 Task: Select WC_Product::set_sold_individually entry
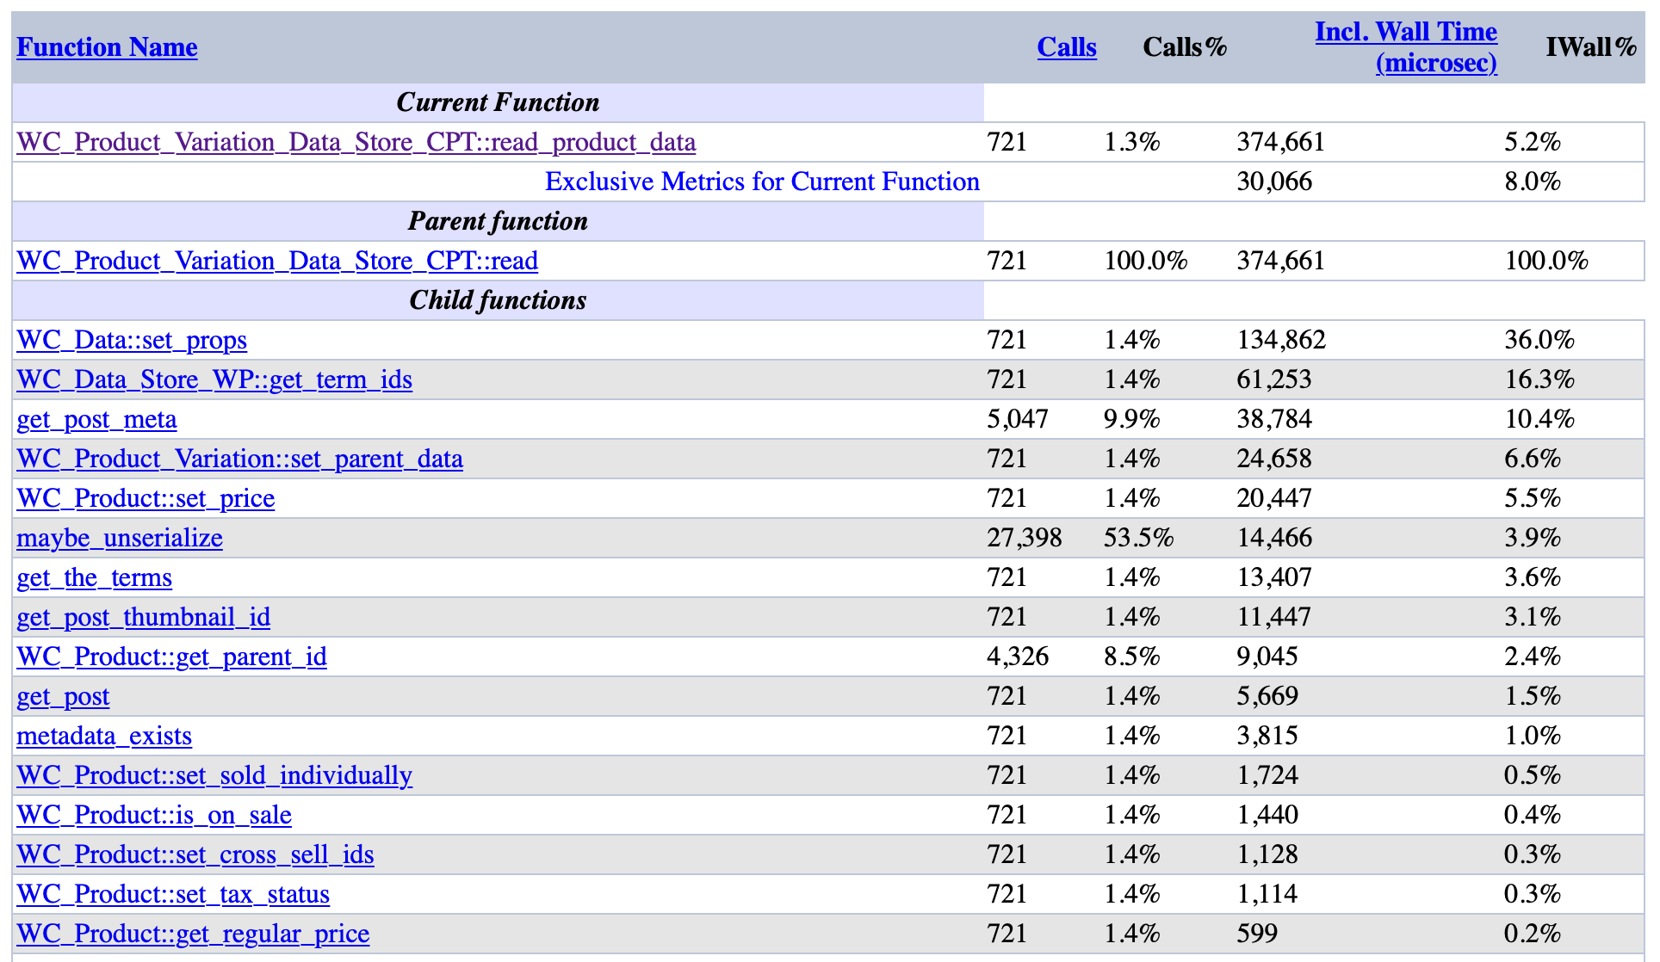(214, 775)
